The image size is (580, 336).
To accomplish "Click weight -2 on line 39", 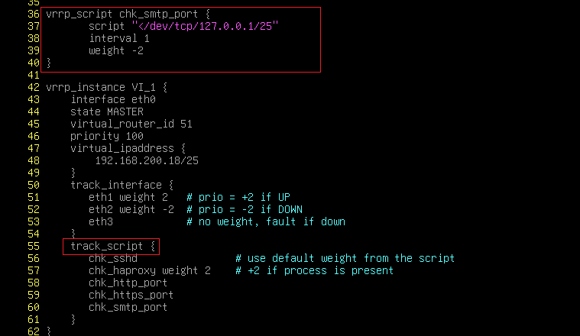I will coord(116,50).
